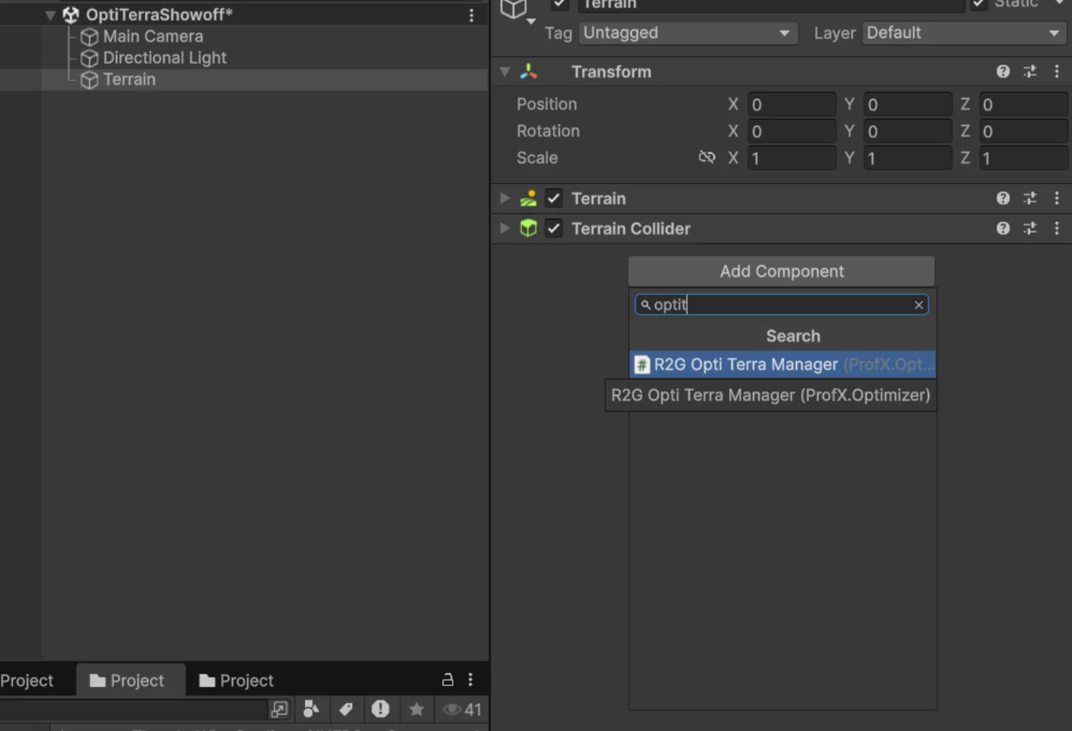Image resolution: width=1072 pixels, height=731 pixels.
Task: Select the Main Camera object in hierarchy
Action: click(152, 36)
